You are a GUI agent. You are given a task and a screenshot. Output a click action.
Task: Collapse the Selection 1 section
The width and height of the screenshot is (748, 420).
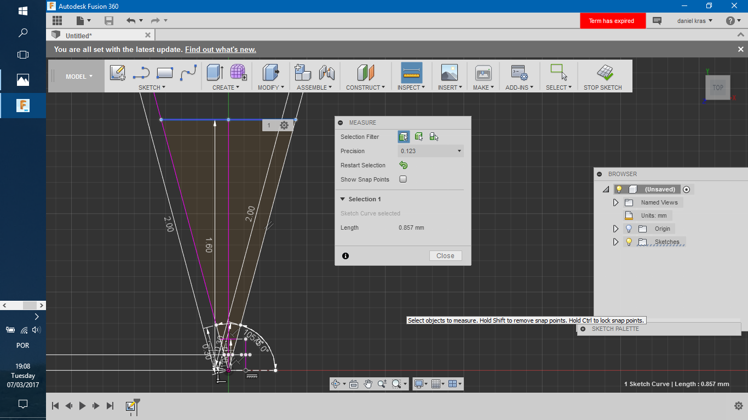pos(343,199)
